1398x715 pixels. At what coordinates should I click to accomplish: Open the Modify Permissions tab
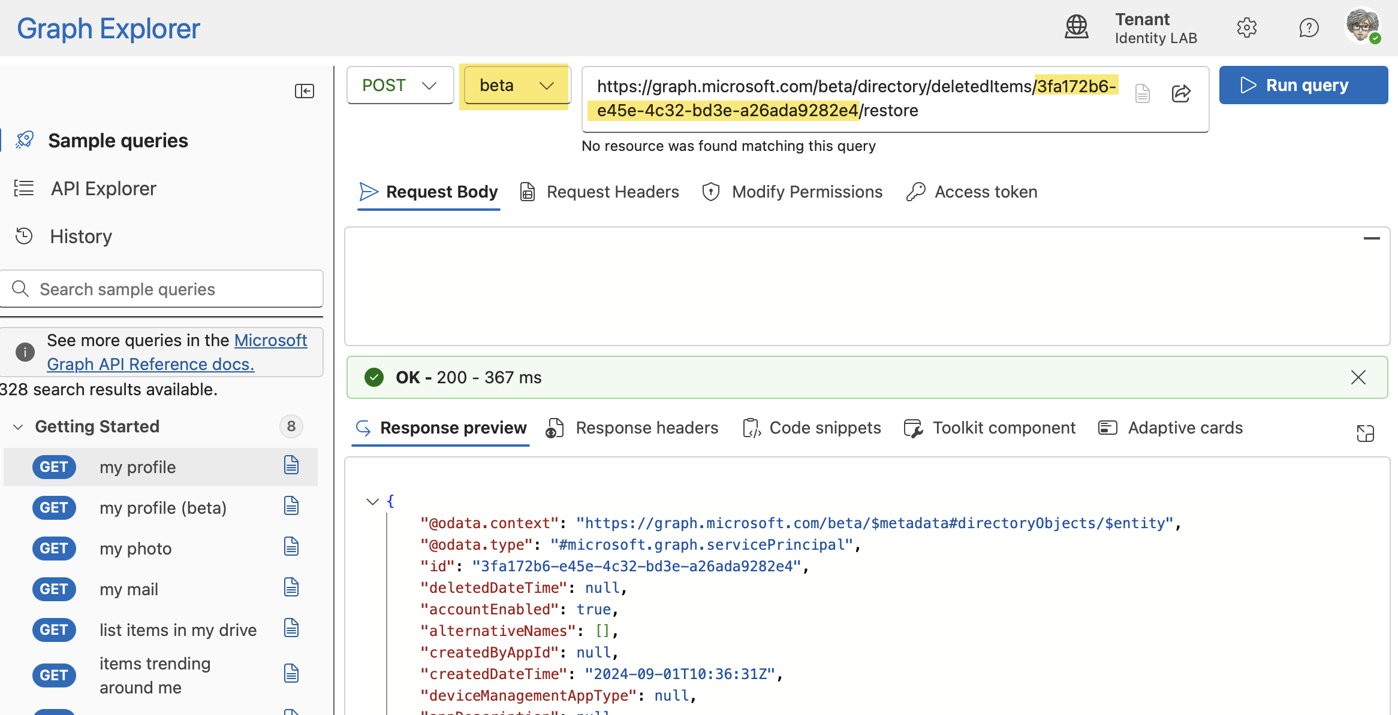point(792,192)
